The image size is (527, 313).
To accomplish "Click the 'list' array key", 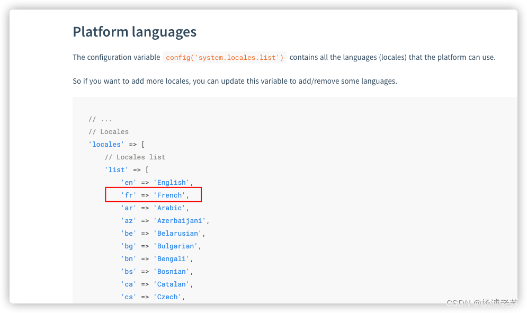I will (x=116, y=169).
